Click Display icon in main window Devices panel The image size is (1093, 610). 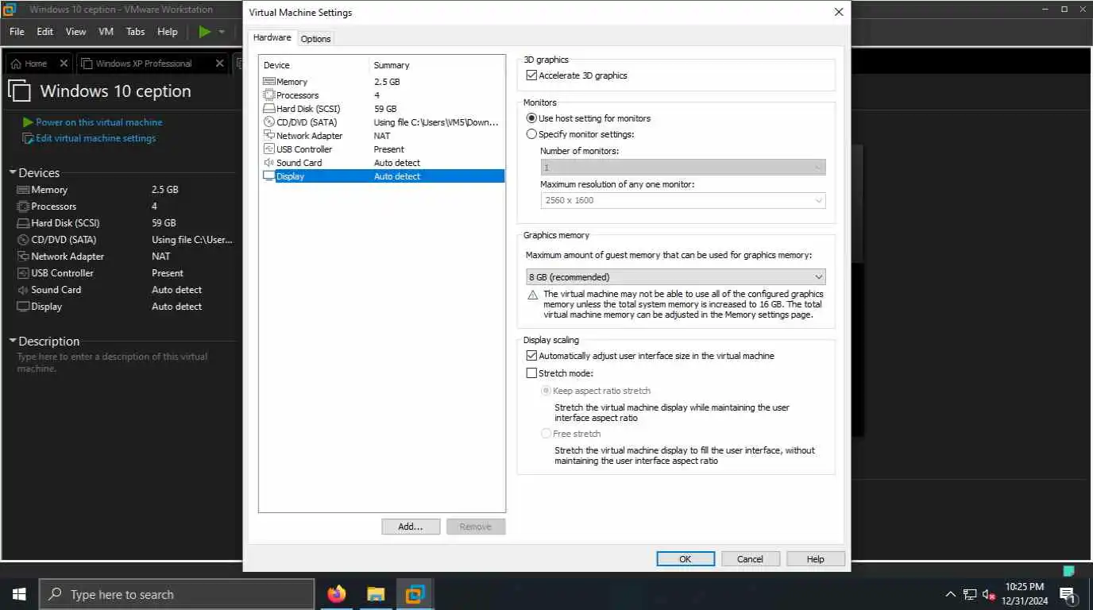pos(23,307)
